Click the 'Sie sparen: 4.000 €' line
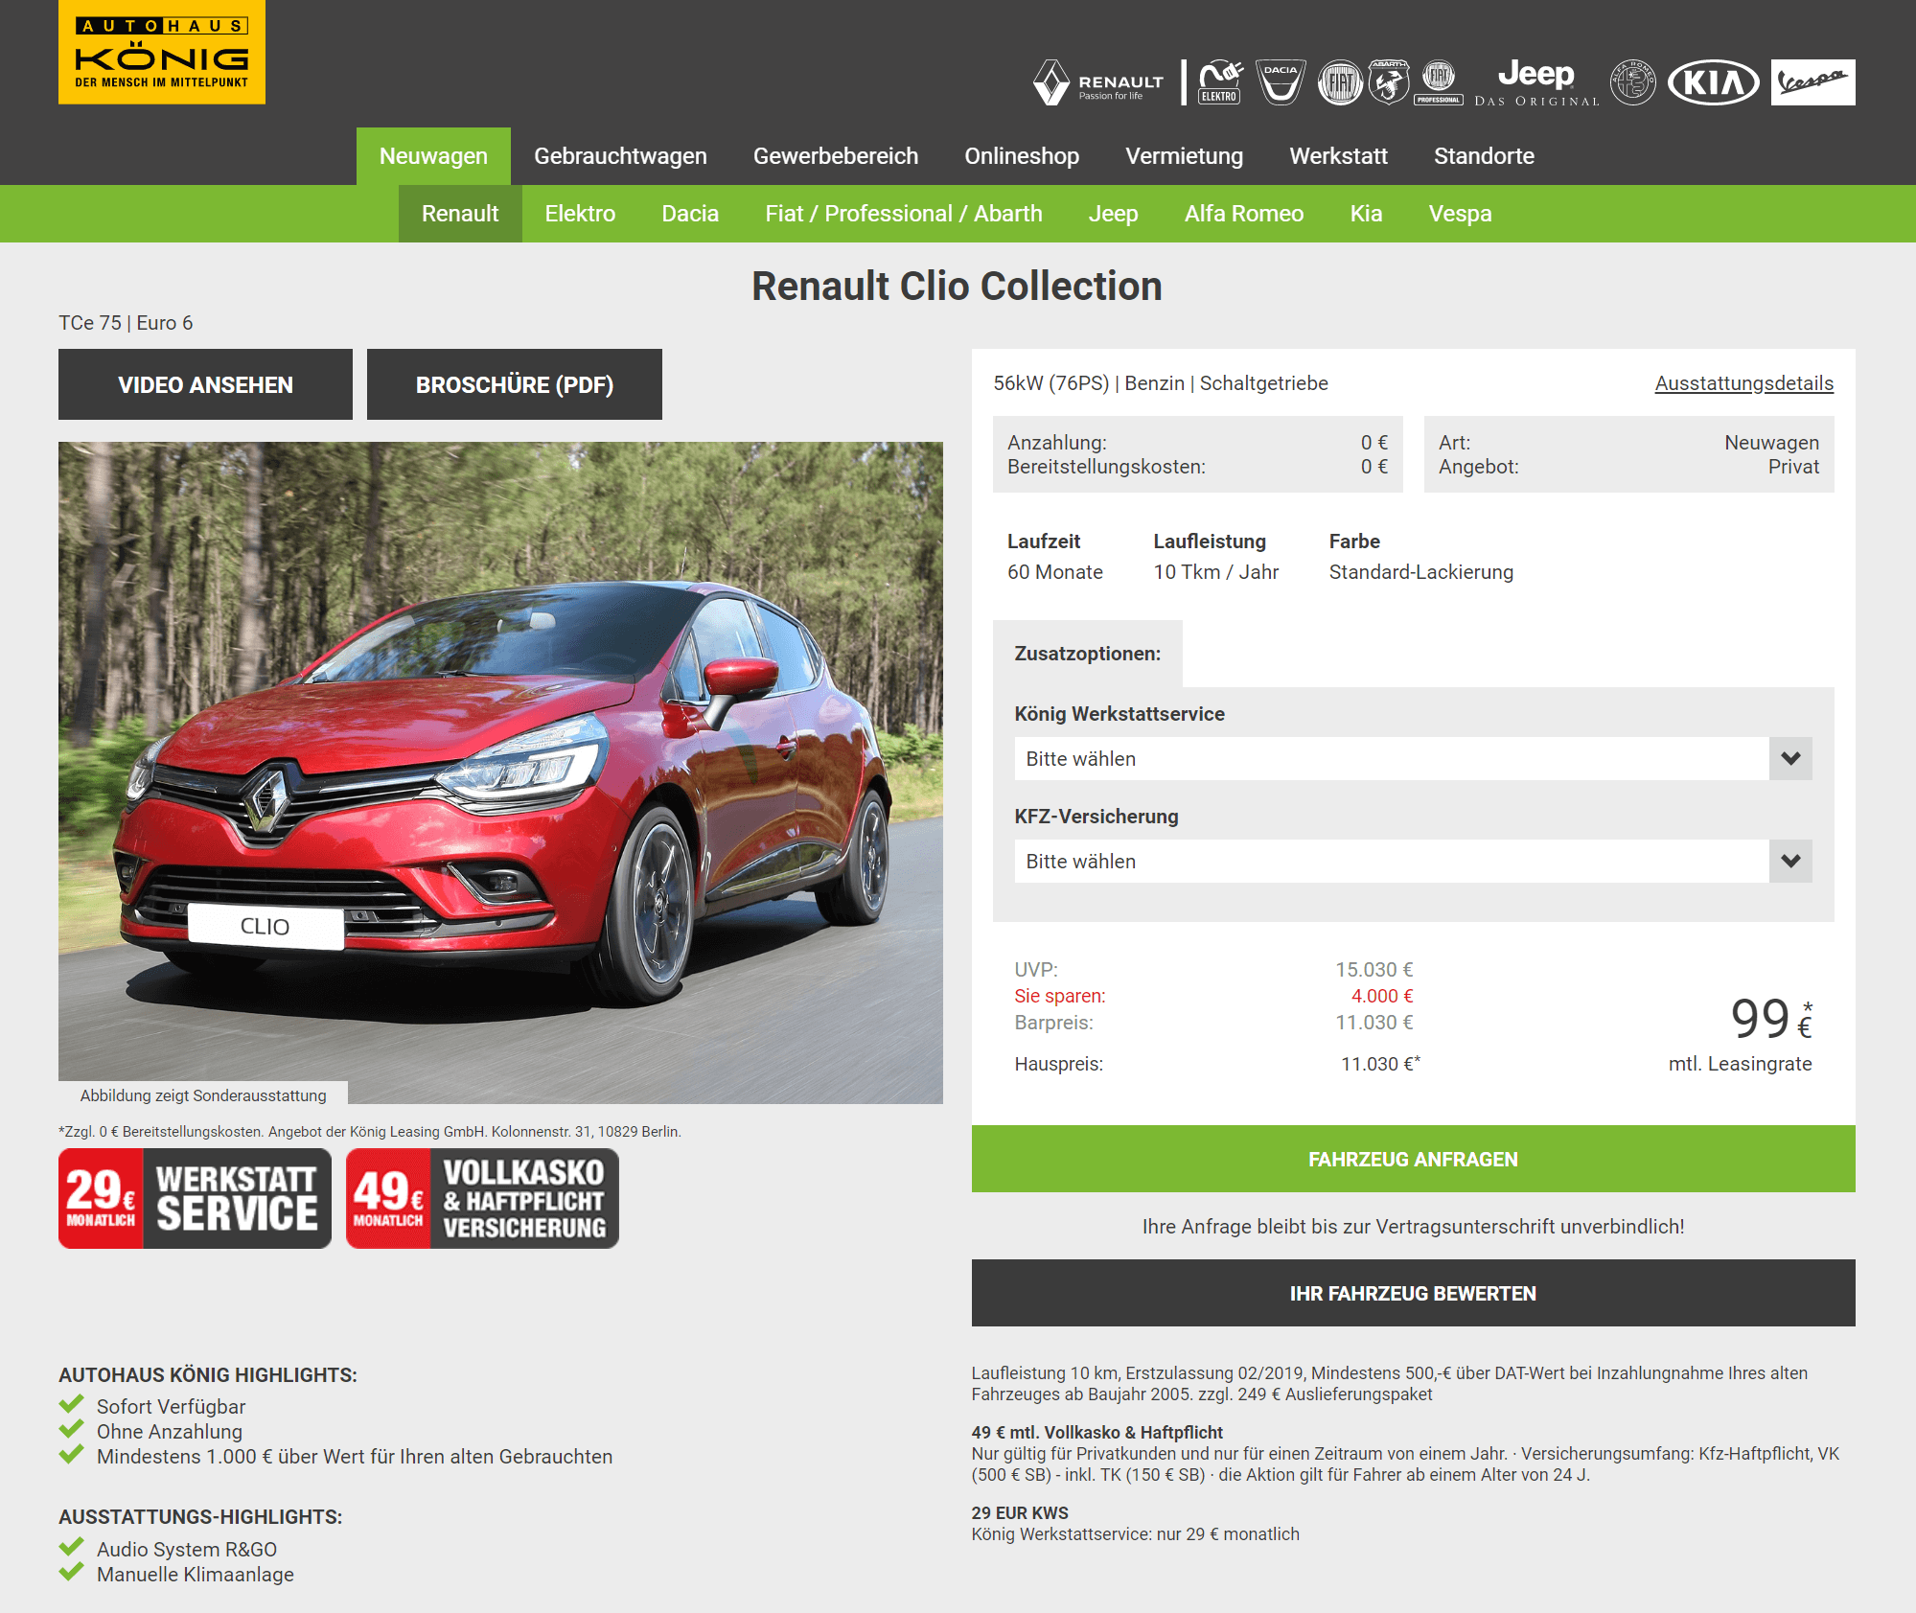The image size is (1916, 1613). click(1213, 996)
